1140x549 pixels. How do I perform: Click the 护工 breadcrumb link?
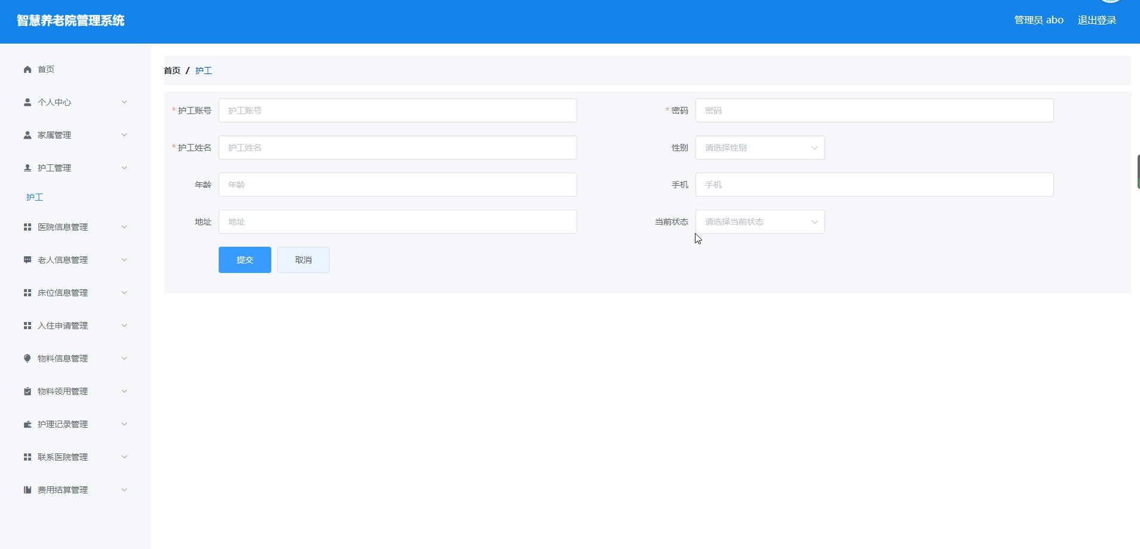point(204,70)
